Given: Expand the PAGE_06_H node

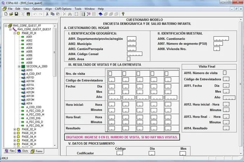Looking at the screenshot, I should 15,144.
